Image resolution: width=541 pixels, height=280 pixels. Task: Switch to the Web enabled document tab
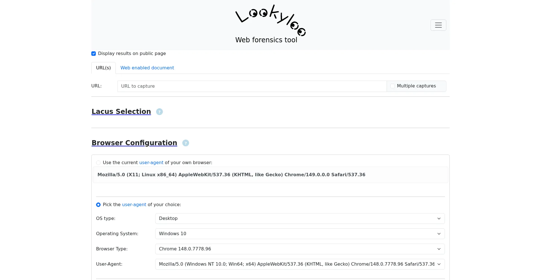click(x=147, y=68)
